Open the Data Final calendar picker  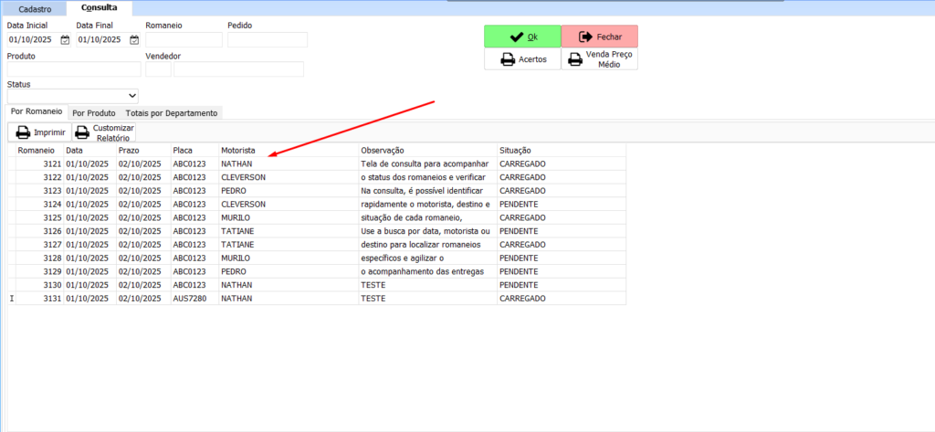[134, 40]
